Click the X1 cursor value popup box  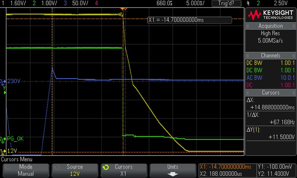pos(189,20)
